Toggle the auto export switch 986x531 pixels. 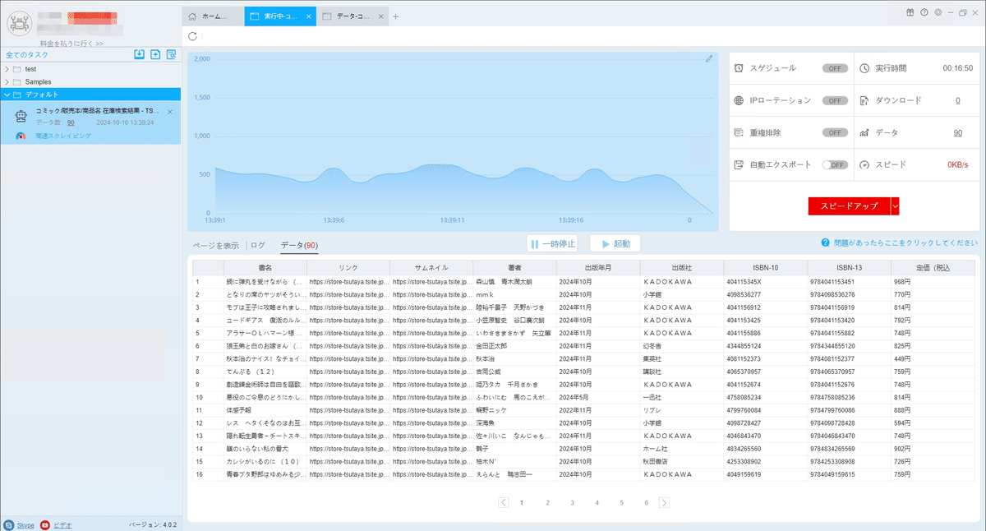pos(835,164)
